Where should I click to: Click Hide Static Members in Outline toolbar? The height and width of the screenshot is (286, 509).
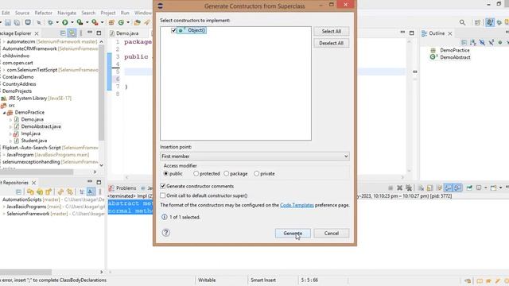[x=492, y=42]
